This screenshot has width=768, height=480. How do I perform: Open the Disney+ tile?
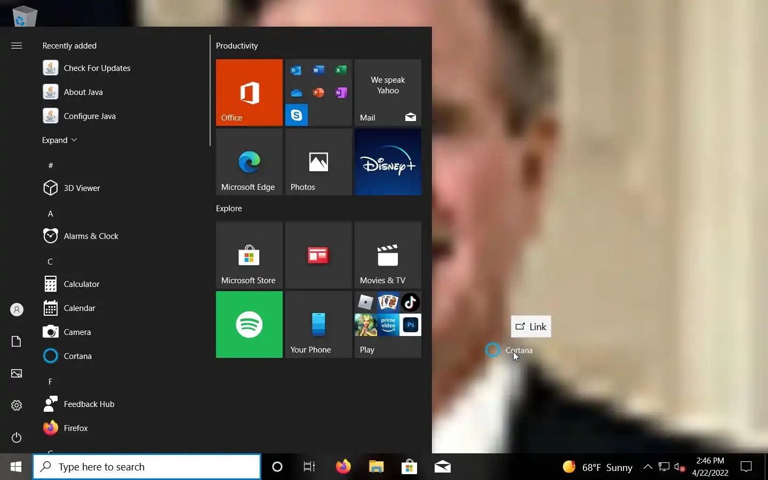click(388, 162)
